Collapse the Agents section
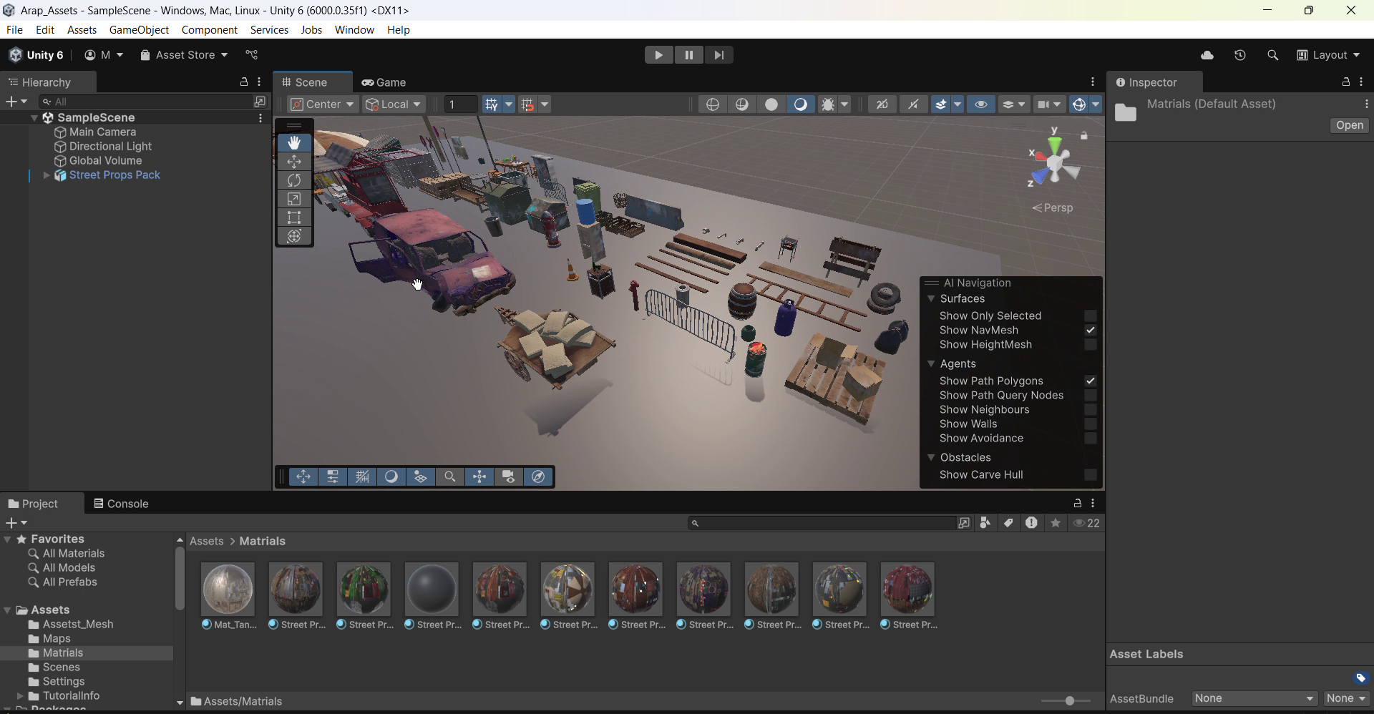The image size is (1374, 714). click(x=931, y=364)
